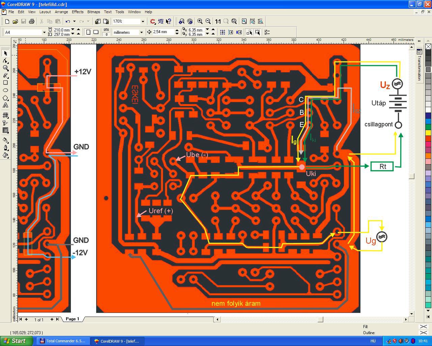Open the File menu
Viewport: 432px width, 346px height.
[11, 12]
